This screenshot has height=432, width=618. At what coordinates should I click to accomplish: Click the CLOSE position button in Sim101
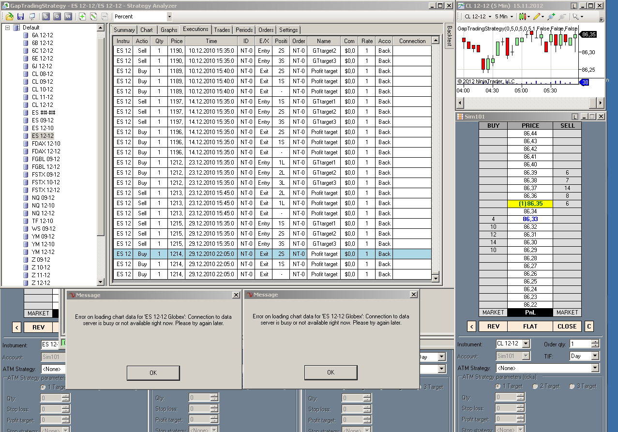[567, 327]
